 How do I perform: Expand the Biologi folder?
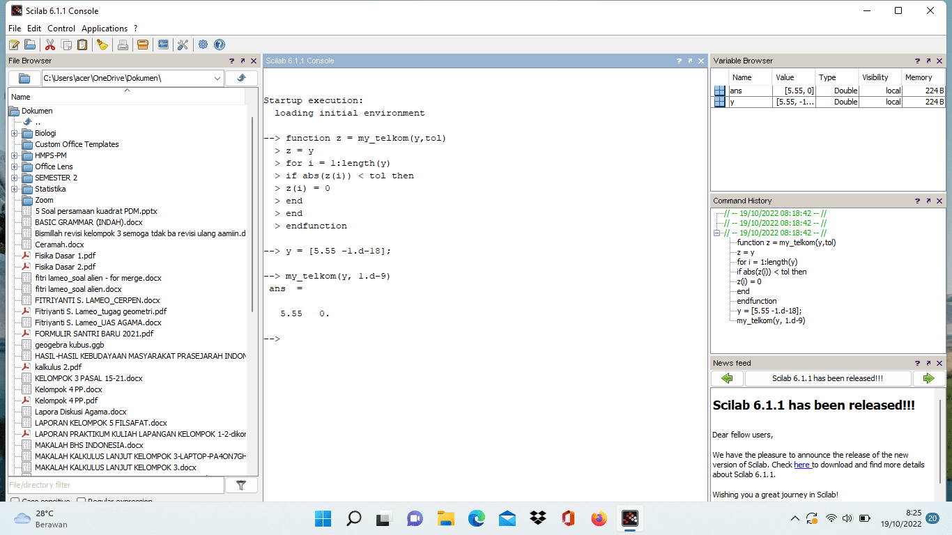click(x=15, y=133)
